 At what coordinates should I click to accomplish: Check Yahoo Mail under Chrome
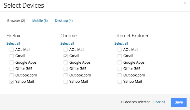click(65, 82)
